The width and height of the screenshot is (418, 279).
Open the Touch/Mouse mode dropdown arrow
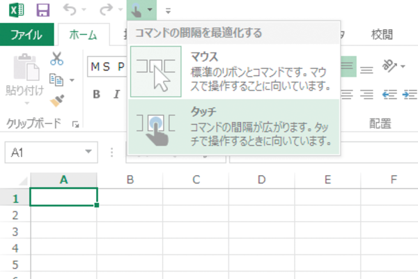(150, 10)
